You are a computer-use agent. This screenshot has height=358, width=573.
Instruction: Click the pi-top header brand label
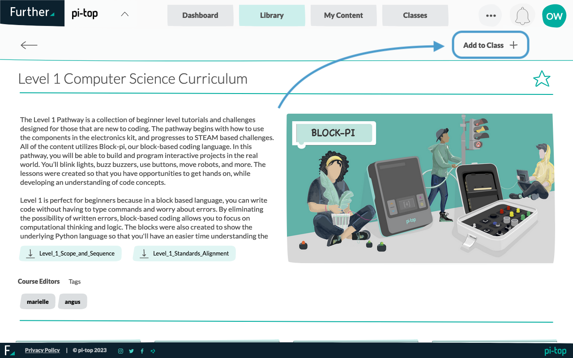[85, 14]
